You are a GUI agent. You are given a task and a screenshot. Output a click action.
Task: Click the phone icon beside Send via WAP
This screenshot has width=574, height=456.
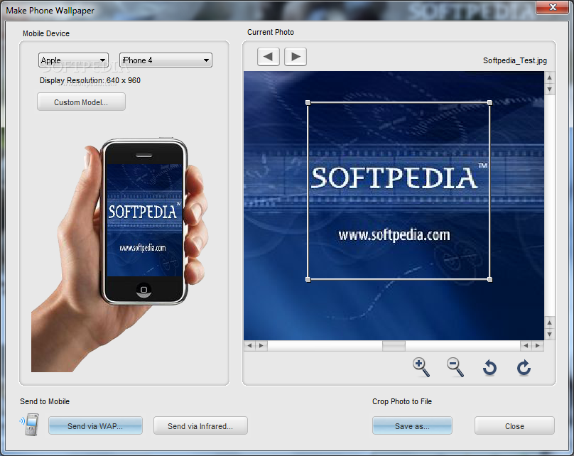click(30, 425)
